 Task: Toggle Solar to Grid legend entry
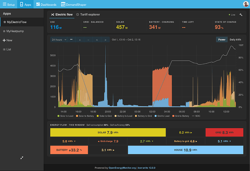click(104, 116)
